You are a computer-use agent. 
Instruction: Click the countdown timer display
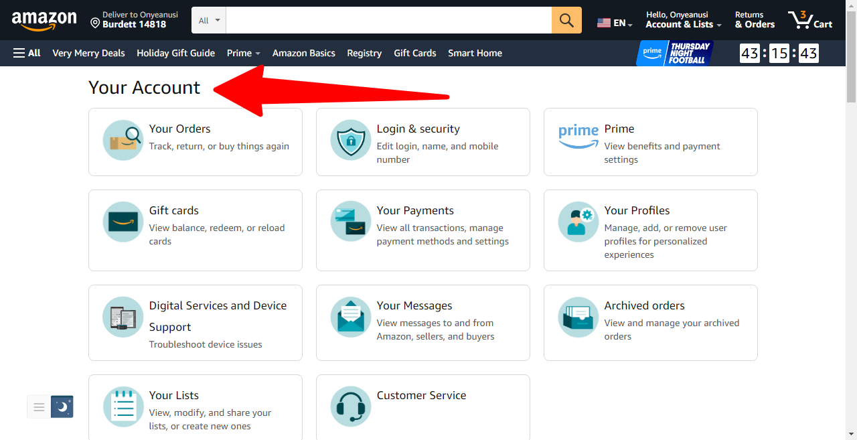[779, 53]
